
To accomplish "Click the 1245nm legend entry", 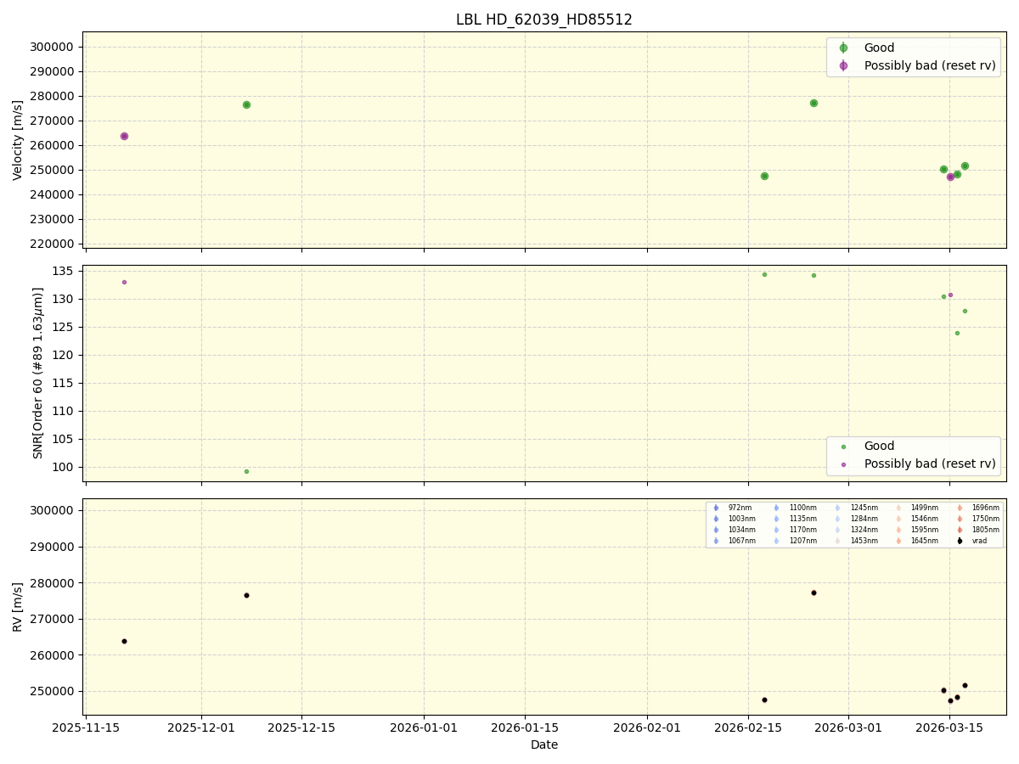I will [x=856, y=508].
